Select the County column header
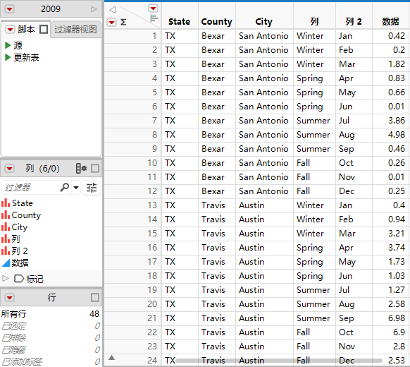 click(x=216, y=22)
